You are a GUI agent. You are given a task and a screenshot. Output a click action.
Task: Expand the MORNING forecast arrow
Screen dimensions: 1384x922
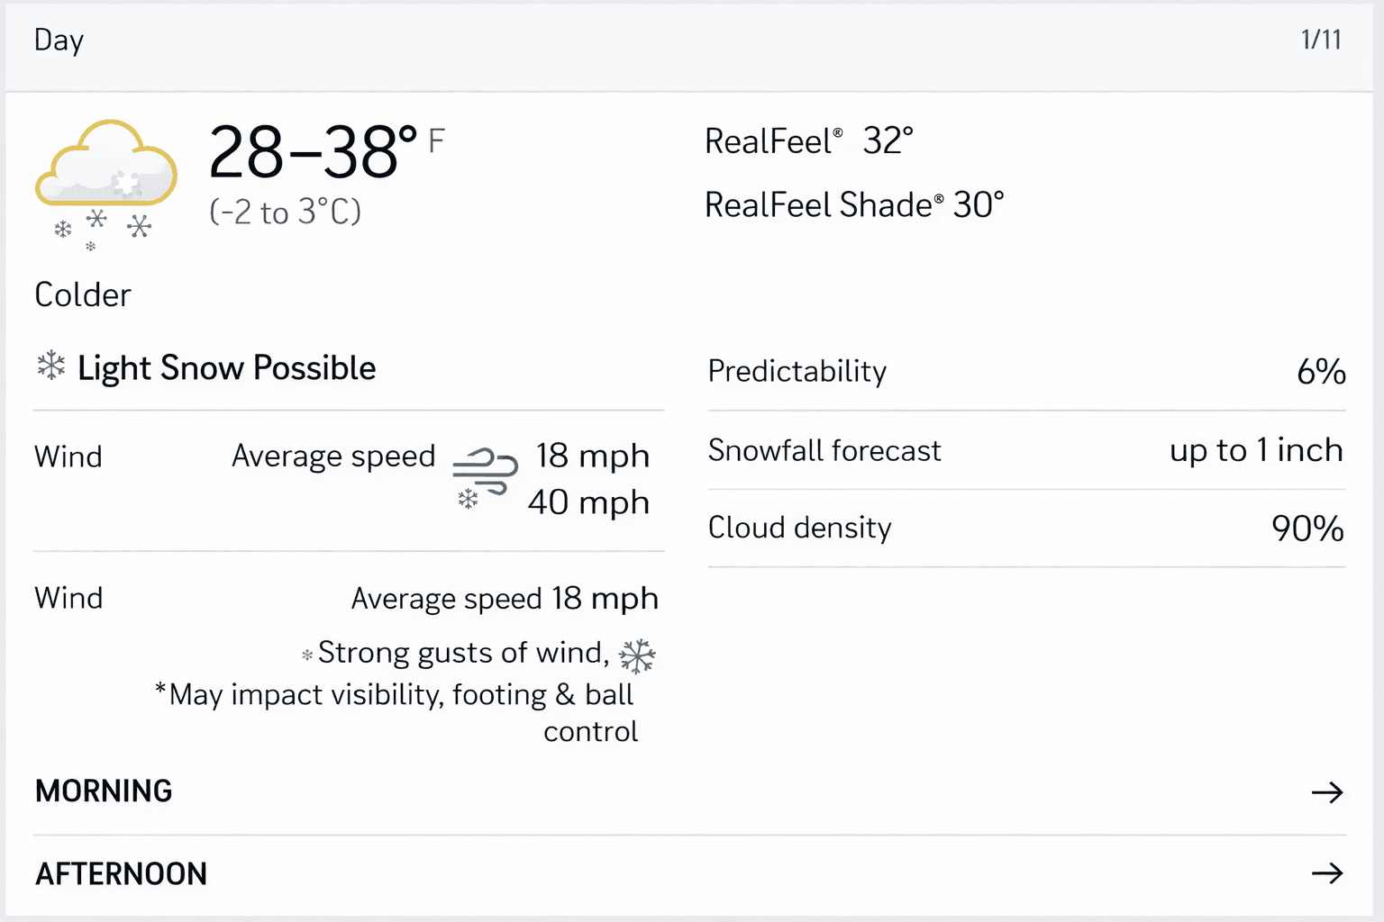[1326, 792]
